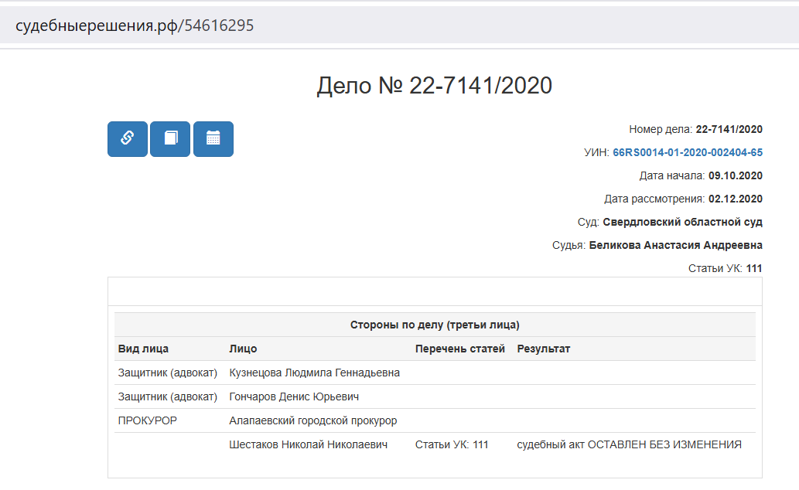Click the name Шестаков Николай Николаевич
Image resolution: width=799 pixels, height=490 pixels.
(308, 445)
